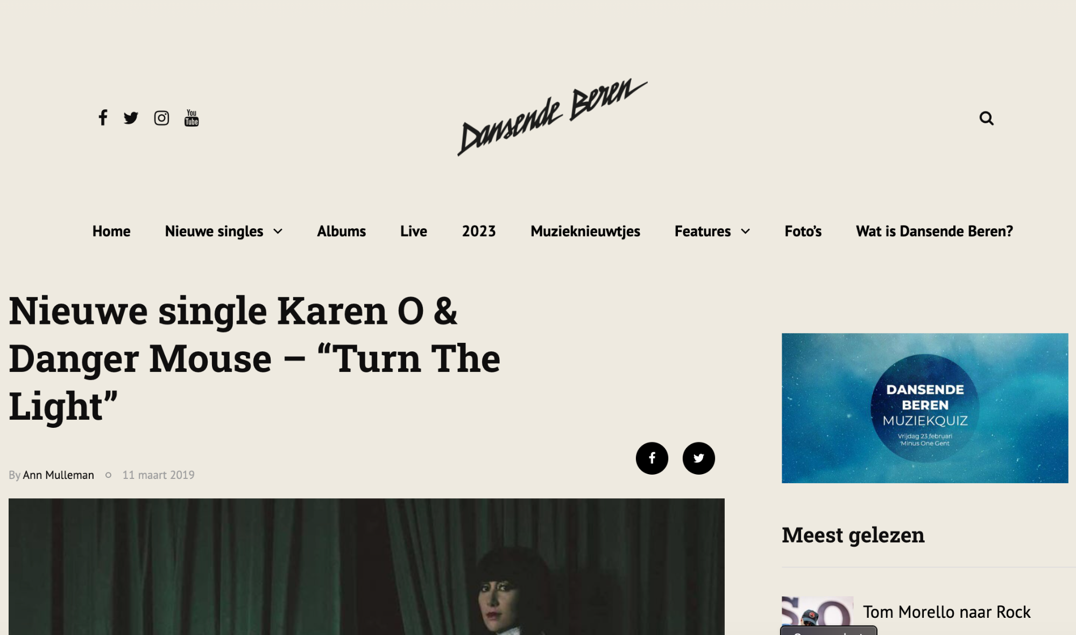Open the Tom Morello naar Rock article
The width and height of the screenshot is (1076, 635).
947,612
